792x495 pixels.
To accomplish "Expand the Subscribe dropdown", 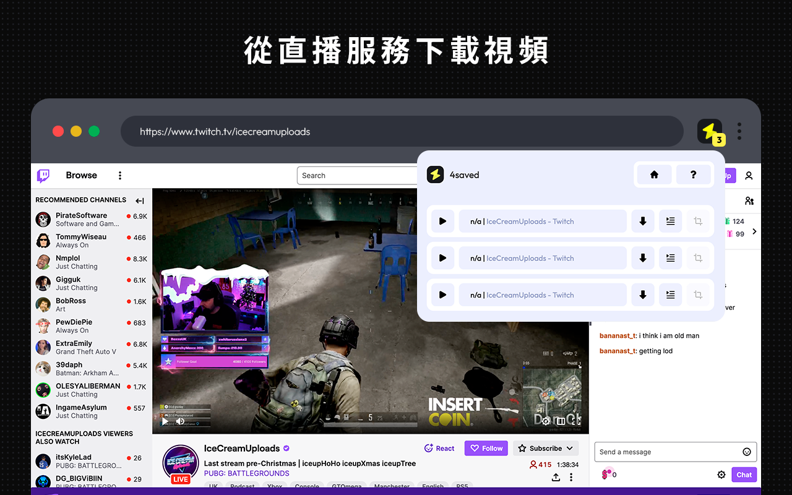I will point(546,449).
